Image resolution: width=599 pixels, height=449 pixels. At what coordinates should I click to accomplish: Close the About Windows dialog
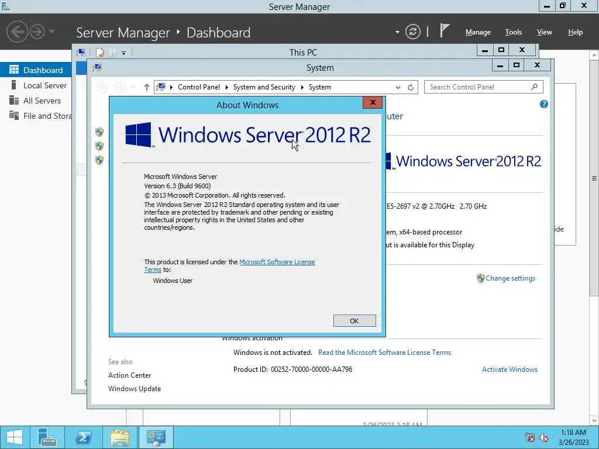[x=373, y=102]
